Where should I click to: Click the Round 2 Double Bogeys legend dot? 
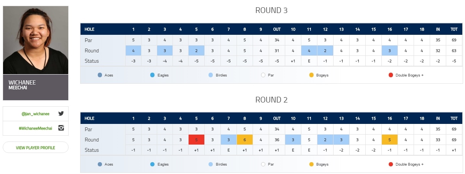(x=391, y=164)
